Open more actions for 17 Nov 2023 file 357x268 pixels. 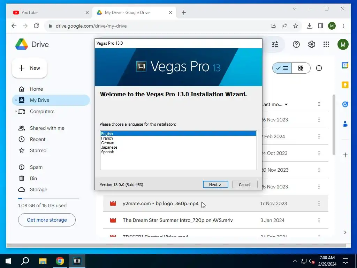tap(319, 203)
